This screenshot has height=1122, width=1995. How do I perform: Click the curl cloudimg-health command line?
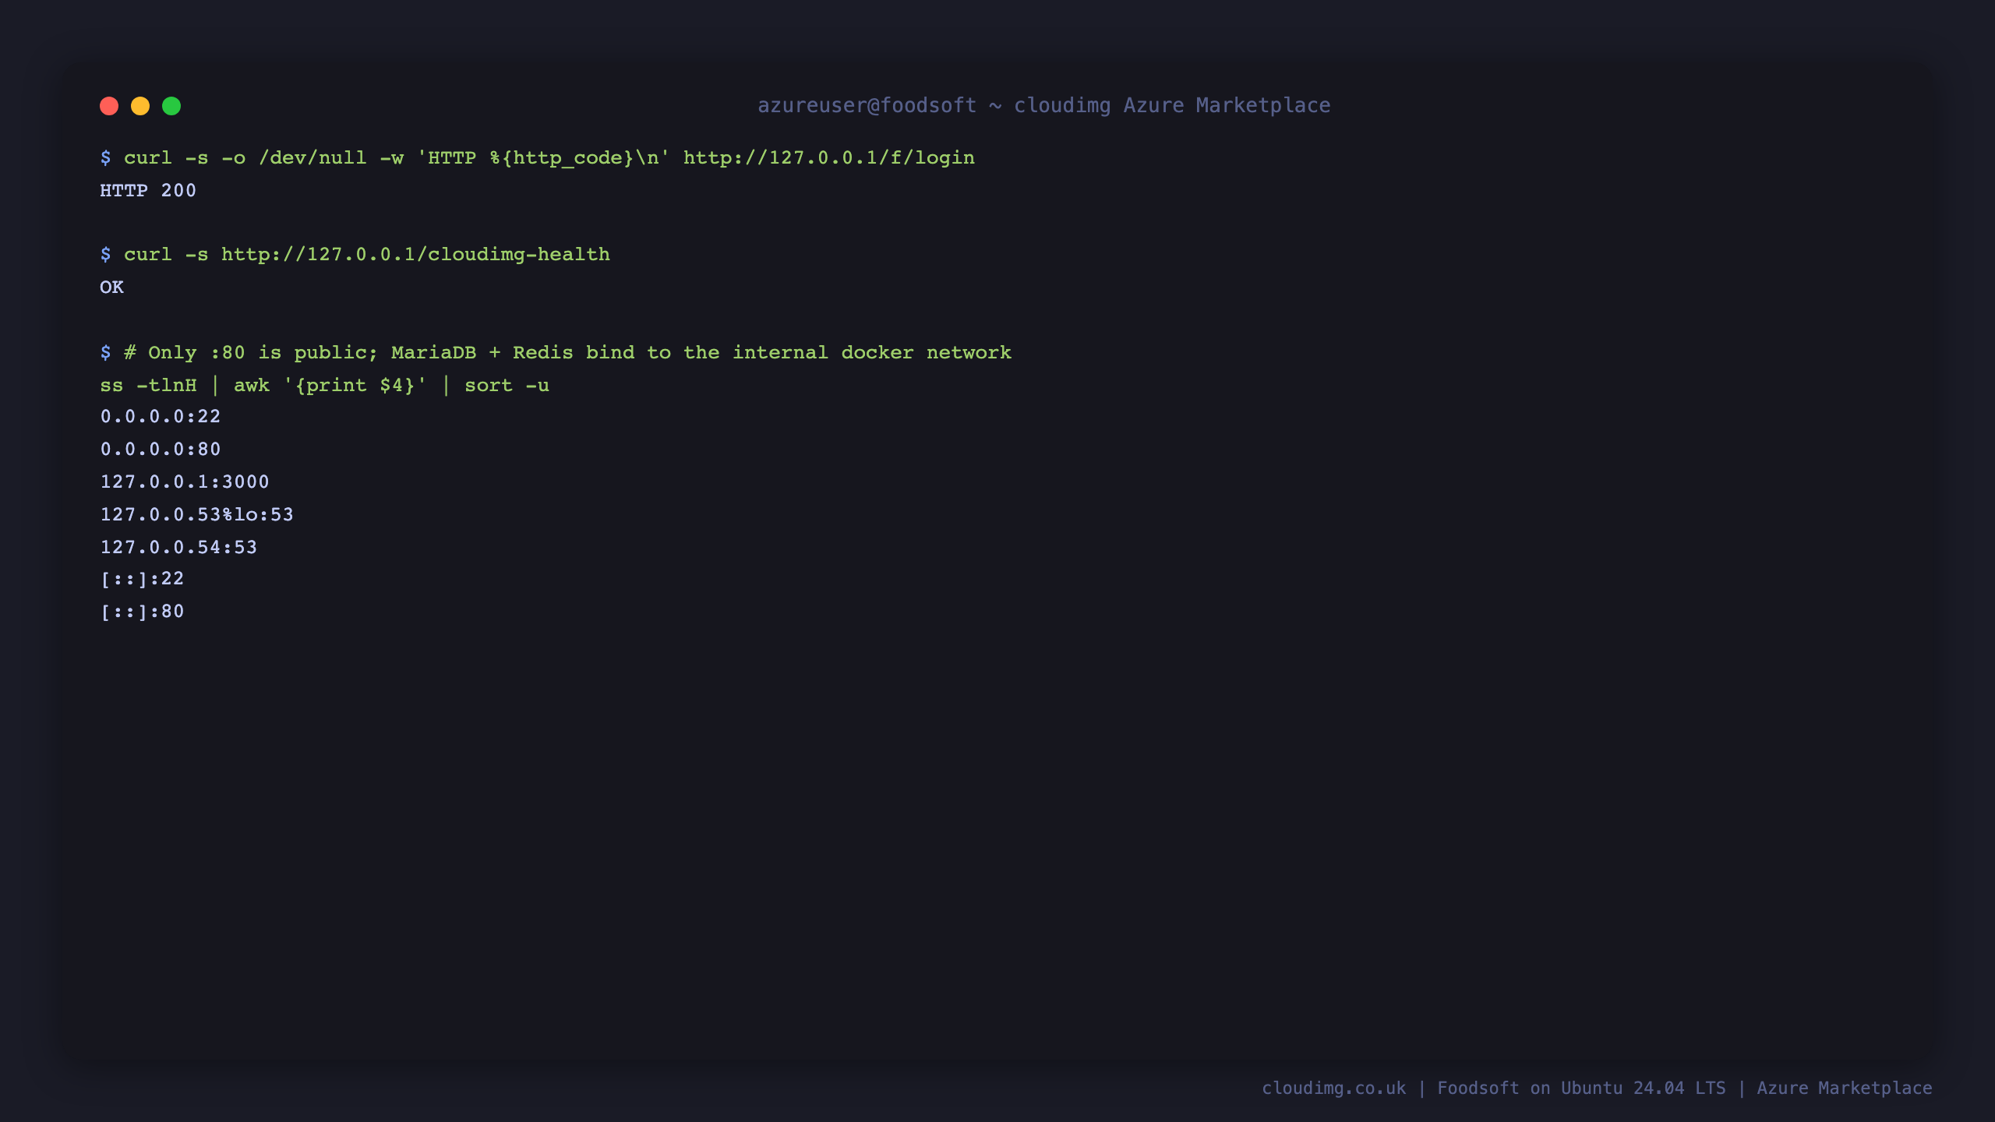[x=355, y=255]
